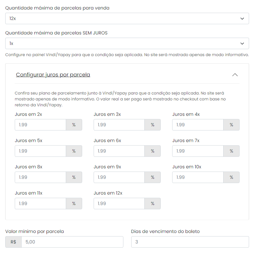Image resolution: width=253 pixels, height=253 pixels.
Task: Click the percent symbol beside Juros em 12x
Action: pos(153,203)
